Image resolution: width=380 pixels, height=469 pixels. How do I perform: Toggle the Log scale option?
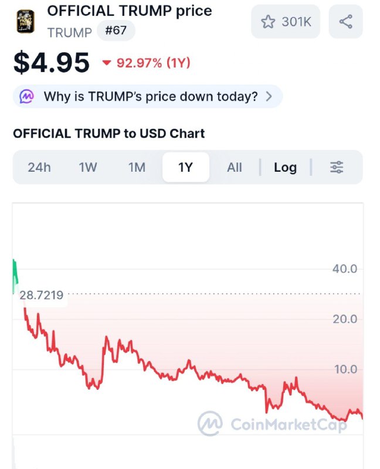tap(285, 167)
